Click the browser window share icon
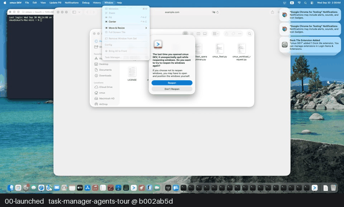 (x=272, y=12)
